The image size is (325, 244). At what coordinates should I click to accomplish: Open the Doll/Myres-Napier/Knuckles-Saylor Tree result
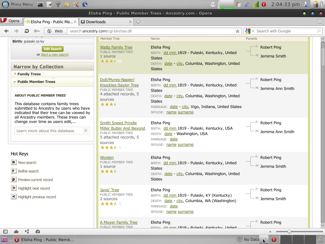119,82
